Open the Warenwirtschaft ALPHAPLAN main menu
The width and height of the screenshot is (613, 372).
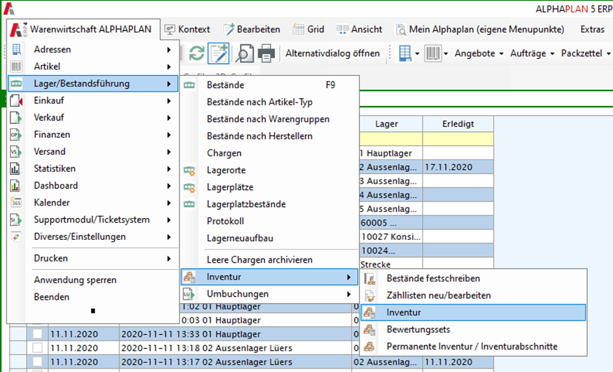click(83, 29)
